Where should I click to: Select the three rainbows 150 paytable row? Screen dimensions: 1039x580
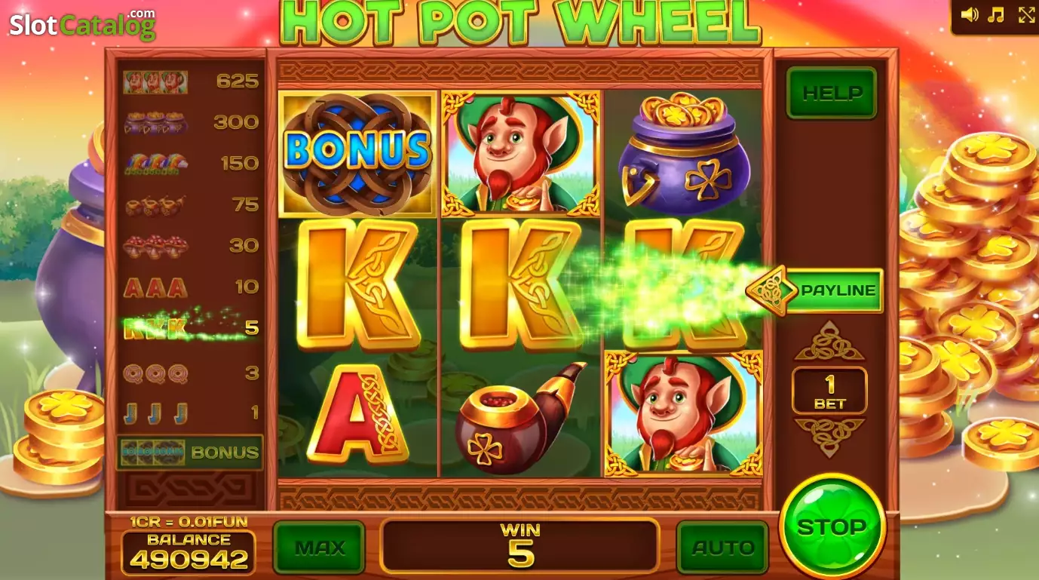coord(192,164)
